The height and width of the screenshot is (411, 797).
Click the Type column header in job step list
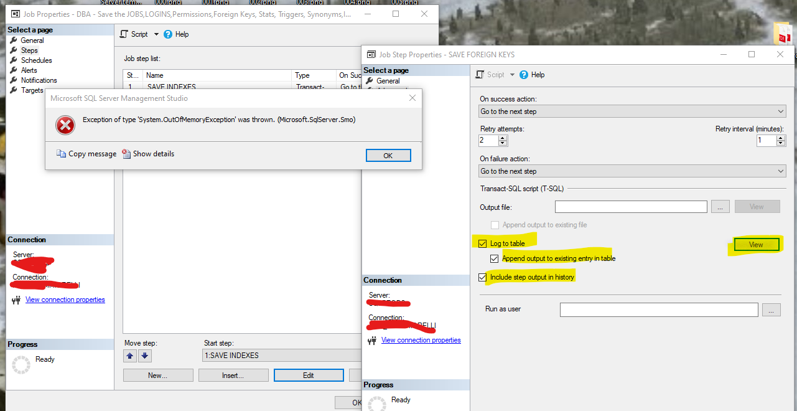pyautogui.click(x=314, y=75)
